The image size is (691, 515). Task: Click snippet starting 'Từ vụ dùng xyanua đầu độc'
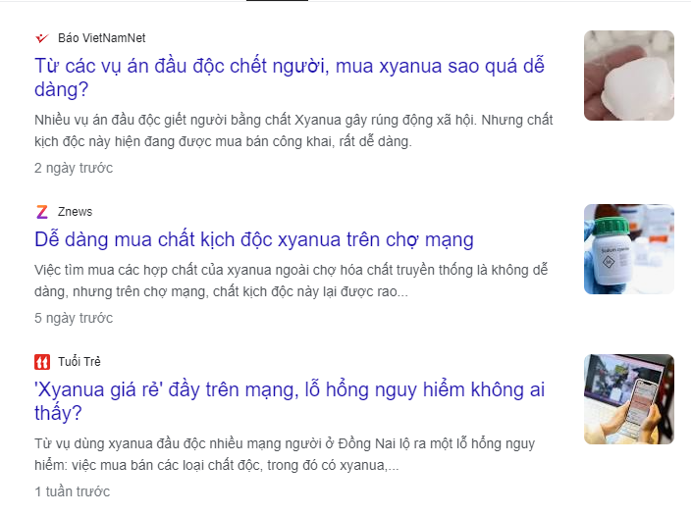pyautogui.click(x=285, y=454)
